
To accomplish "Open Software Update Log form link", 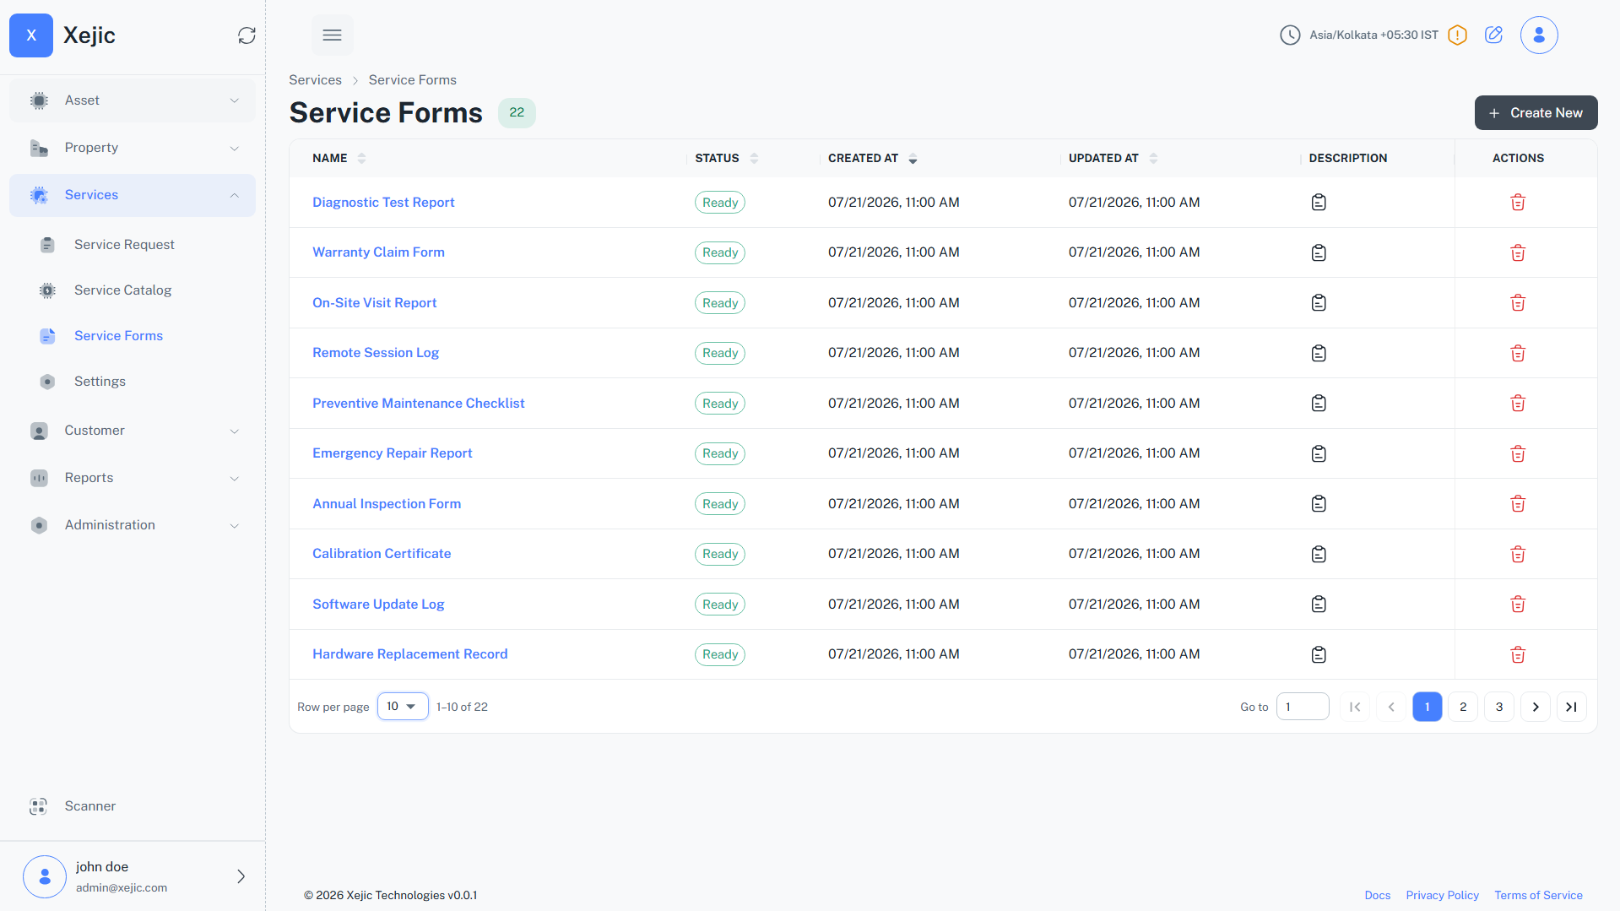I will pos(378,605).
